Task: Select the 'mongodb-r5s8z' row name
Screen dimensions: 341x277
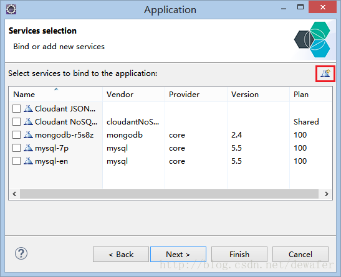Action: [64, 135]
